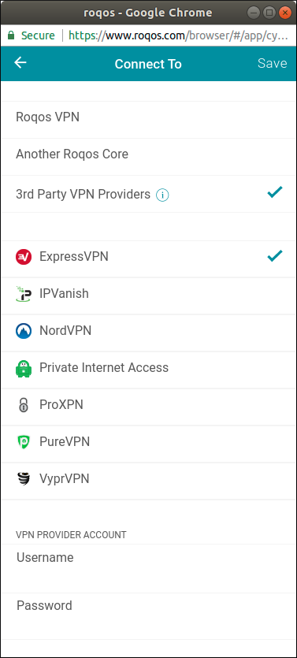The height and width of the screenshot is (658, 297).
Task: Toggle checkmark on ExpressVPN row
Action: pyautogui.click(x=275, y=255)
